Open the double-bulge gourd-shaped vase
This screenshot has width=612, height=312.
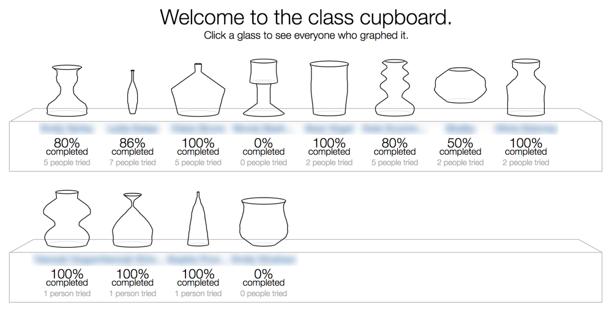(x=67, y=218)
